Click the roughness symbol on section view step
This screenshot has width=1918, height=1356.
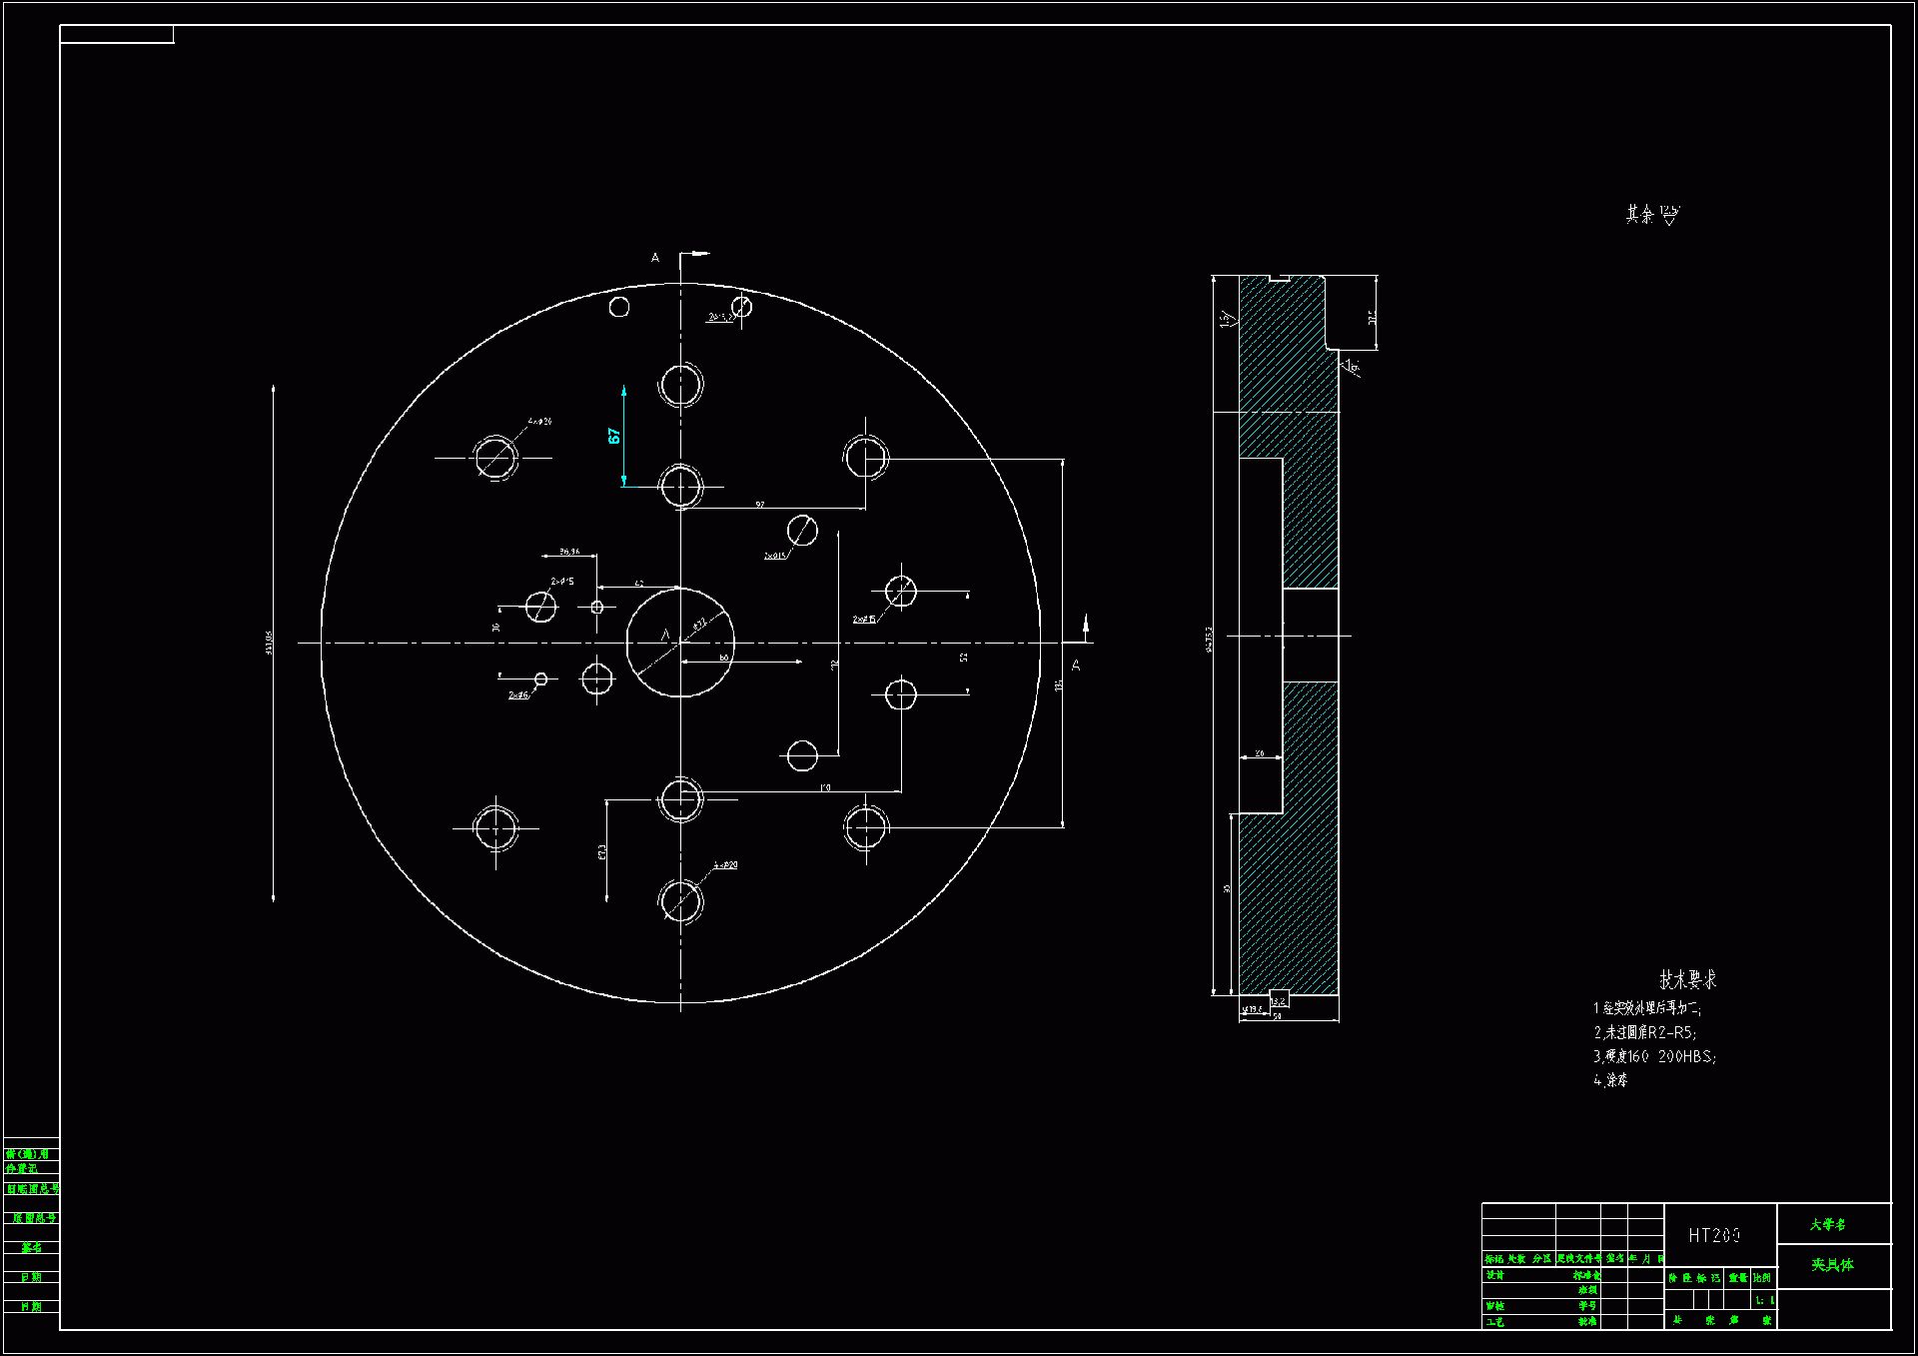pos(1351,367)
